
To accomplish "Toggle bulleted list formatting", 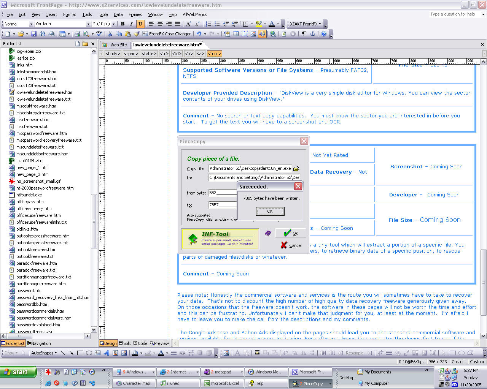I will click(217, 24).
